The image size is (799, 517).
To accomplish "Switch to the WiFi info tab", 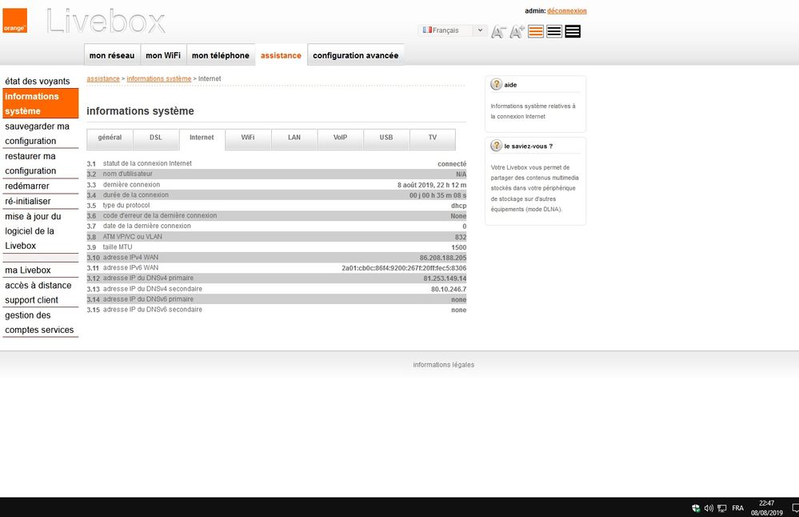I will point(248,138).
